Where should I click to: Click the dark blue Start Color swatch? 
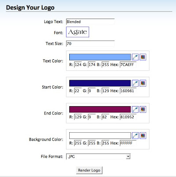pyautogui.click(x=100, y=83)
